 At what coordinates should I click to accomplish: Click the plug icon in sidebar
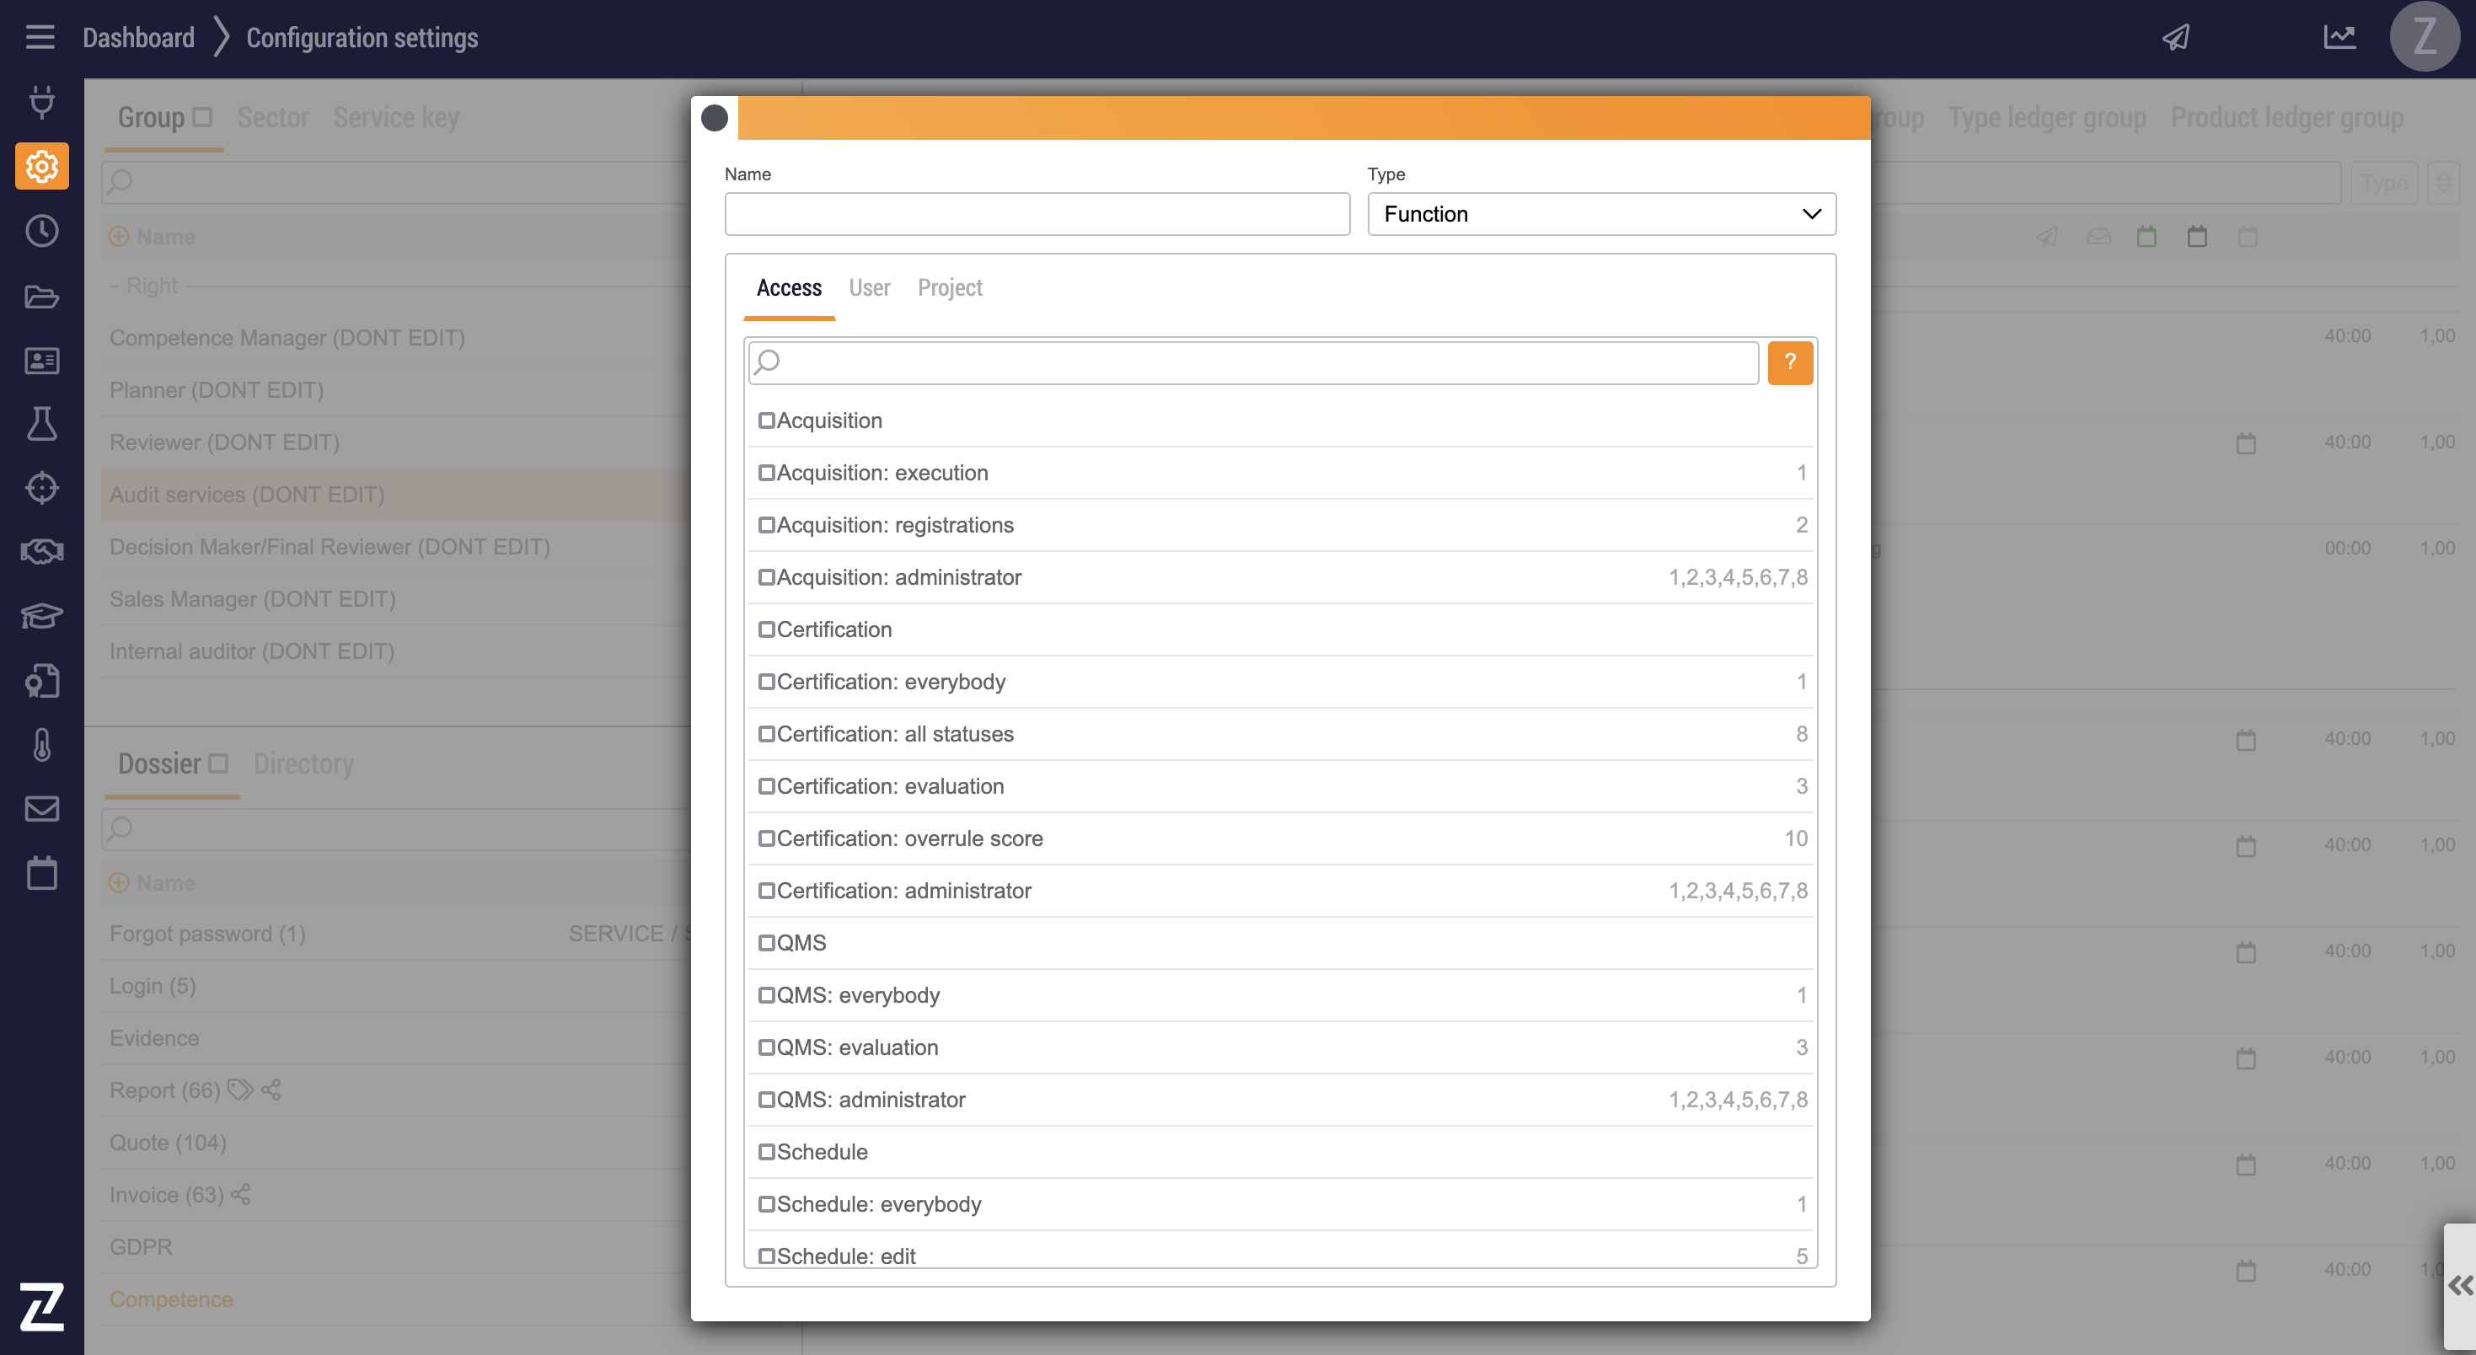click(x=41, y=102)
